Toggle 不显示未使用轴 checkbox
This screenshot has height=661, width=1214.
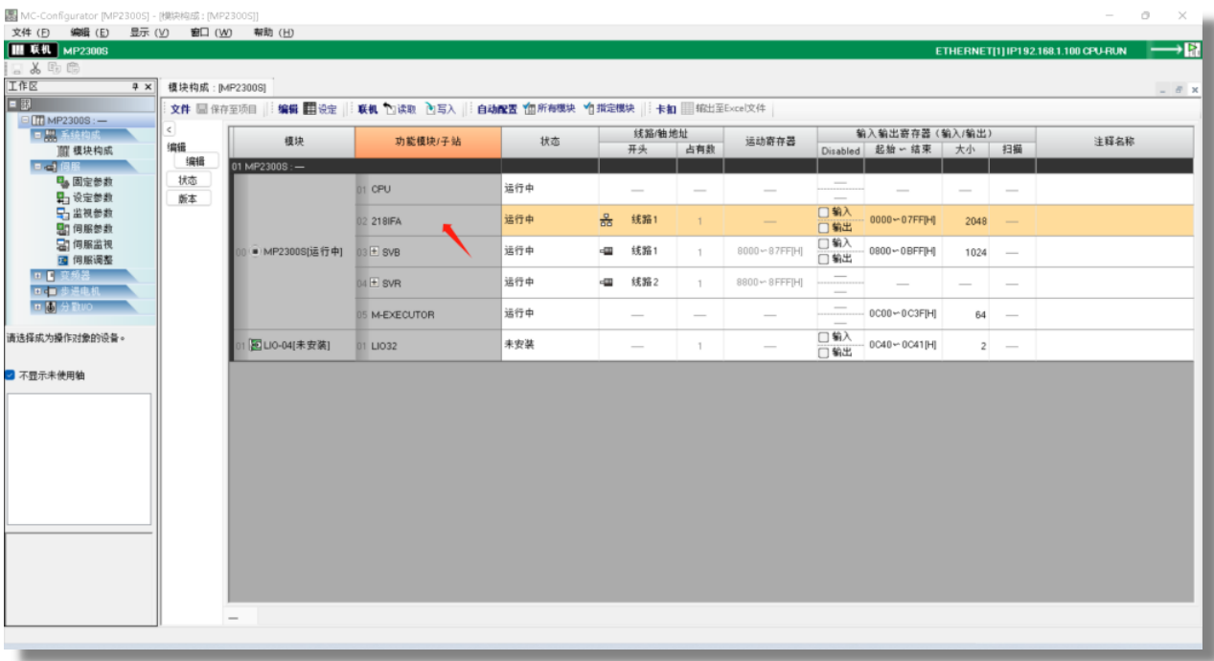point(10,376)
